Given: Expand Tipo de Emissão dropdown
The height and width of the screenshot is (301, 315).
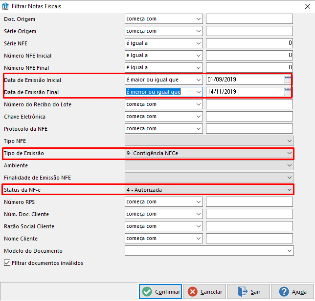Looking at the screenshot, I should click(209, 153).
